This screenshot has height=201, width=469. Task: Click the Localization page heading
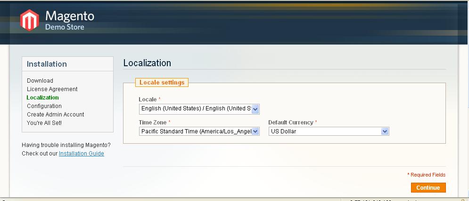(x=147, y=63)
